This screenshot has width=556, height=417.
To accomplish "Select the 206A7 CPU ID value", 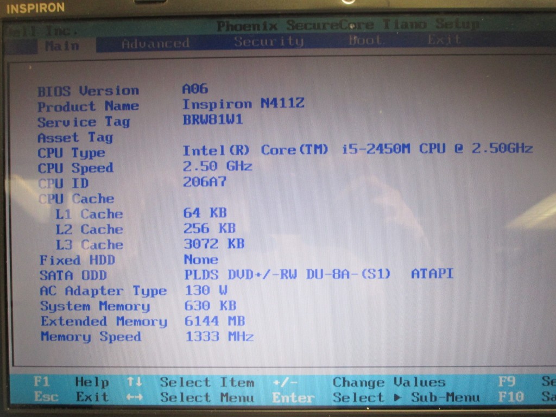I will pyautogui.click(x=205, y=181).
